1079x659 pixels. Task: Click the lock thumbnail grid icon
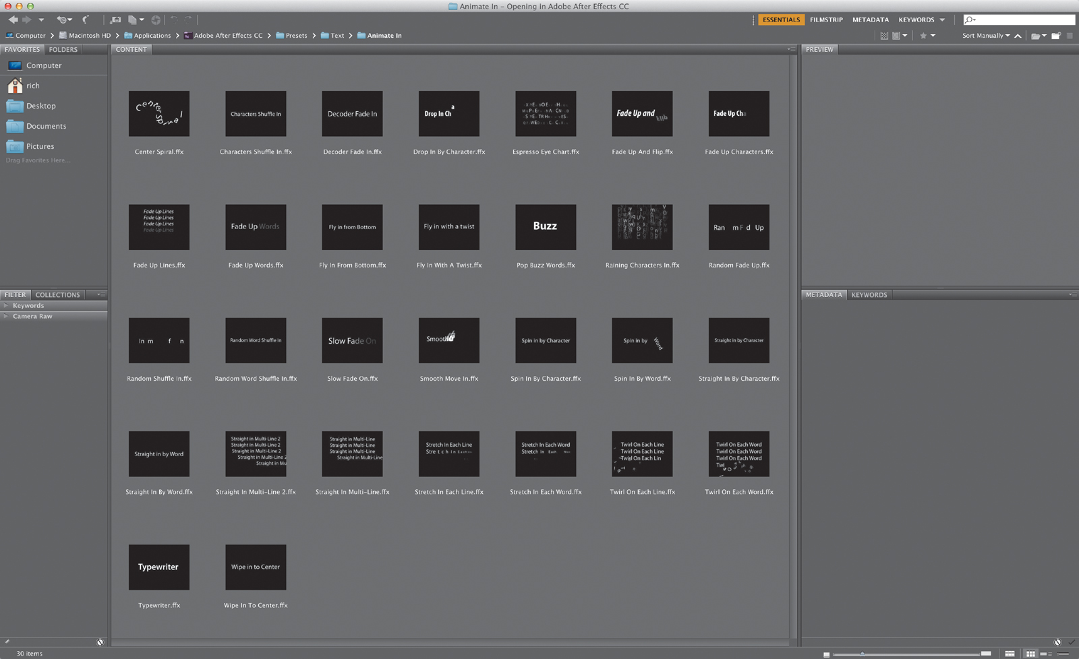pyautogui.click(x=1010, y=654)
